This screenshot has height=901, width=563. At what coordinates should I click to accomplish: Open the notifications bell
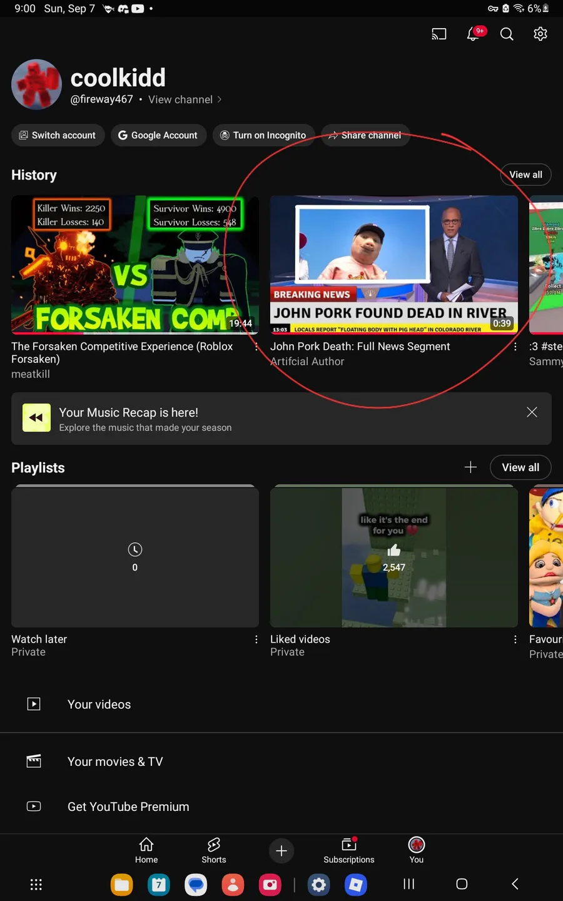[x=474, y=34]
